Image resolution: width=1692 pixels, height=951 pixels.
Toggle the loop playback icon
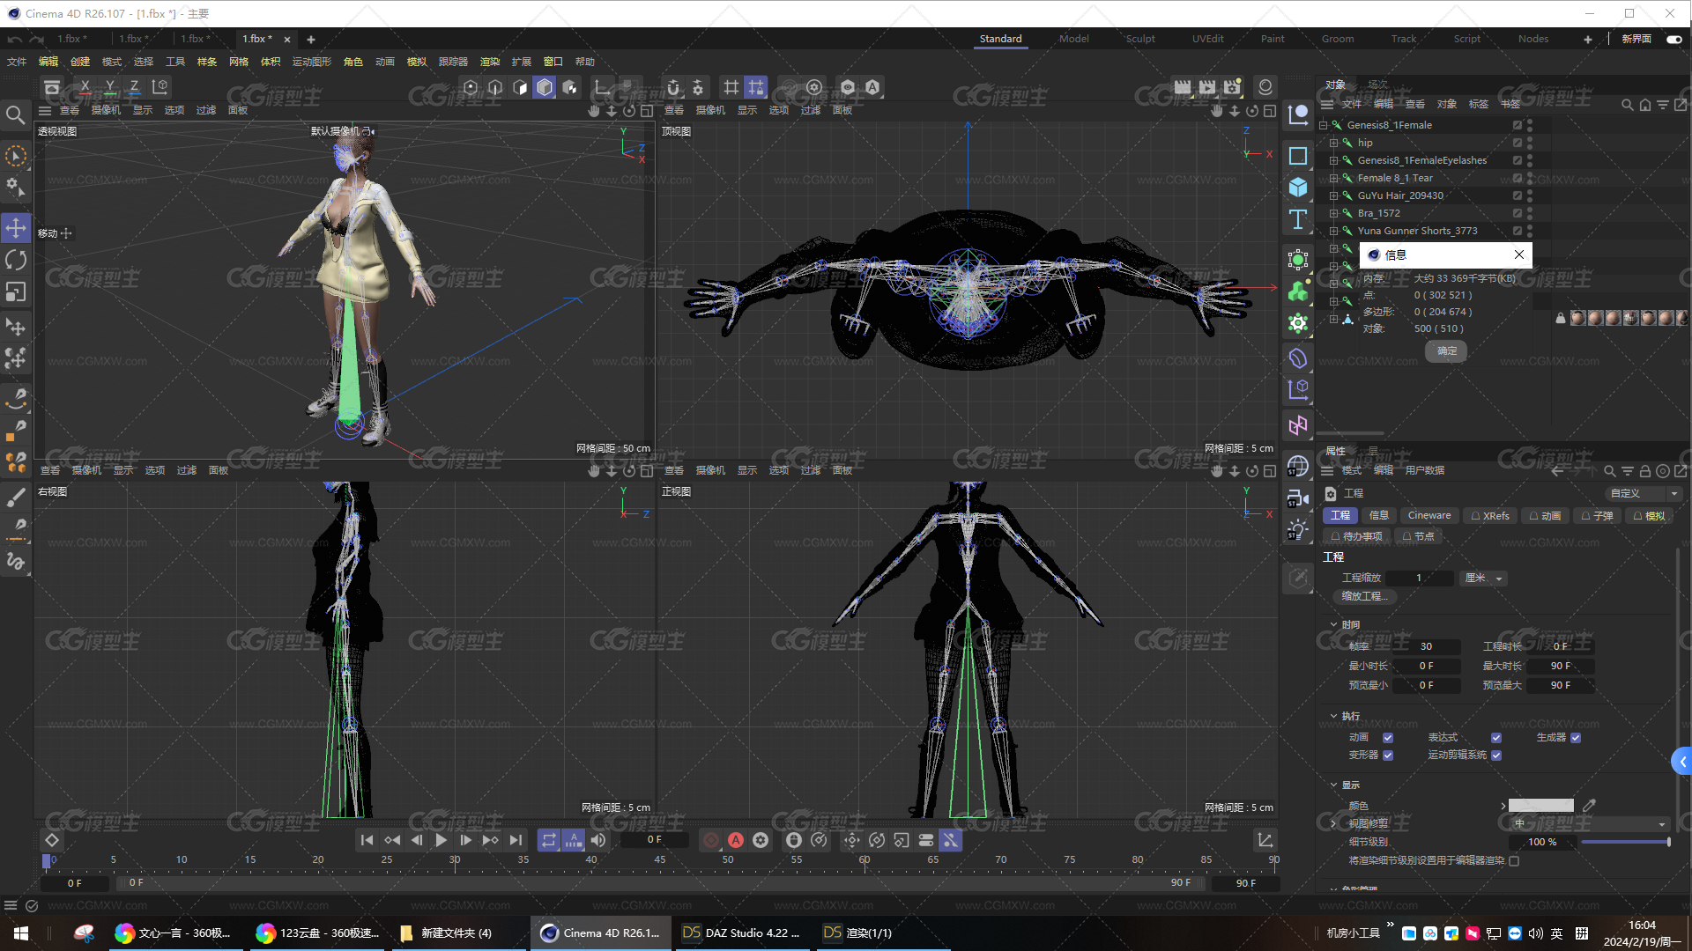click(548, 840)
